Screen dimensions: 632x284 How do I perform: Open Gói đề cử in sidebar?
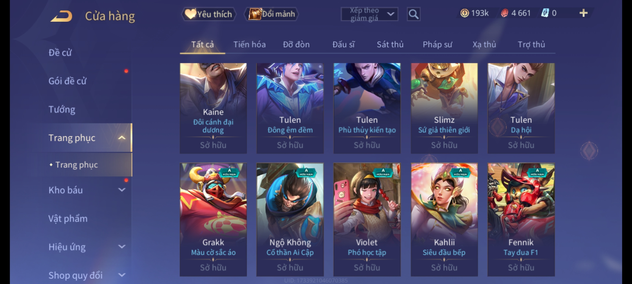pyautogui.click(x=67, y=81)
